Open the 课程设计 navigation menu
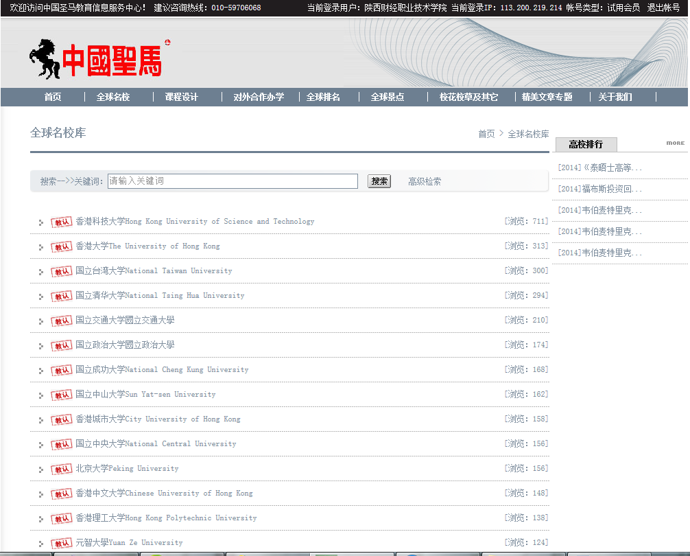The height and width of the screenshot is (556, 690). pos(181,97)
